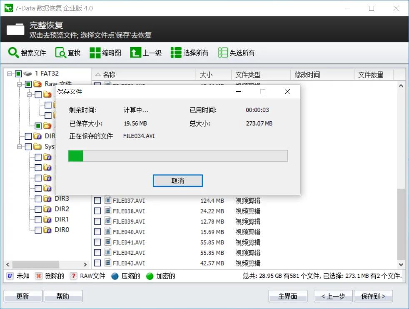This screenshot has height=309, width=409.
Task: Click the RAW文件 status icon
Action: click(74, 276)
